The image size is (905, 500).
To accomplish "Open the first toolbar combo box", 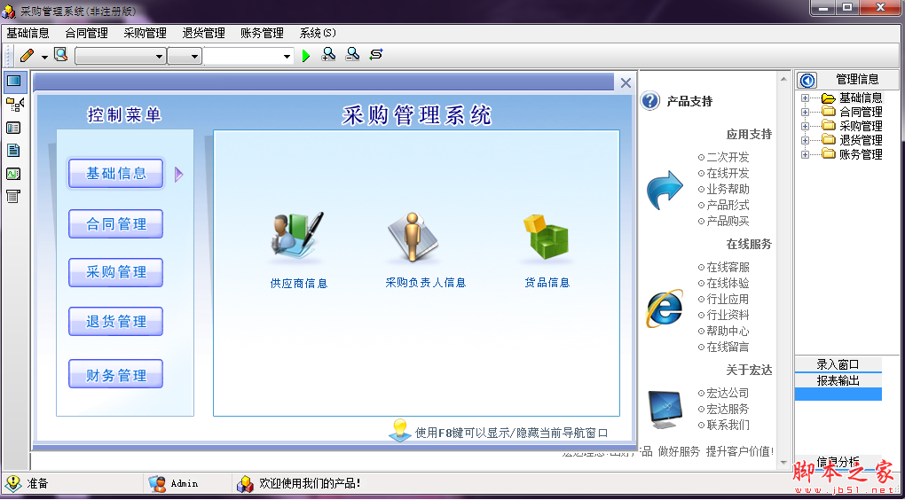I will click(121, 56).
